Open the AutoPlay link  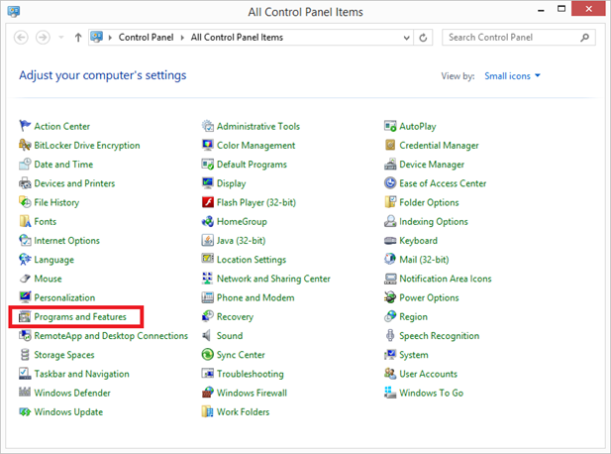click(418, 126)
